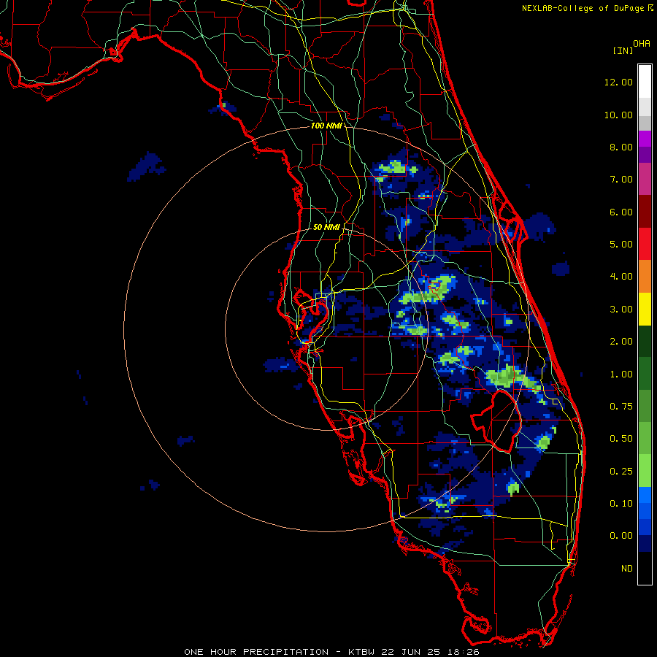Click the OHA product code label
657x657 pixels.
642,44
